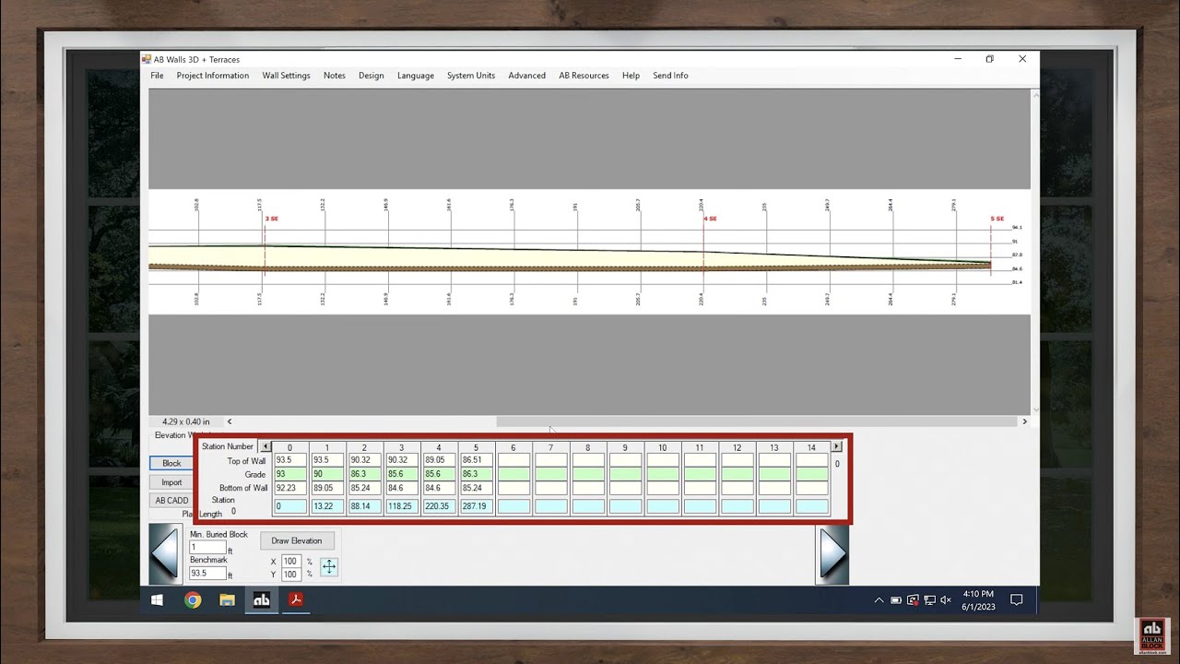The height and width of the screenshot is (664, 1180).
Task: Click the AB CADD button
Action: [x=171, y=501]
